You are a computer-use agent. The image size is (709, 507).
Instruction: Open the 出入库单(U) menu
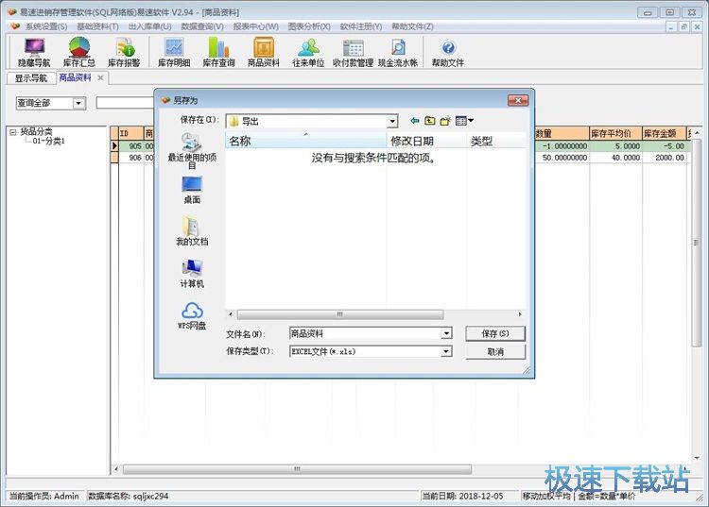tap(149, 26)
